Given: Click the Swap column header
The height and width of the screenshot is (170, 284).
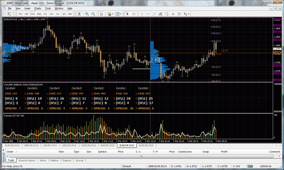Looking at the screenshot, I should coord(205,151).
